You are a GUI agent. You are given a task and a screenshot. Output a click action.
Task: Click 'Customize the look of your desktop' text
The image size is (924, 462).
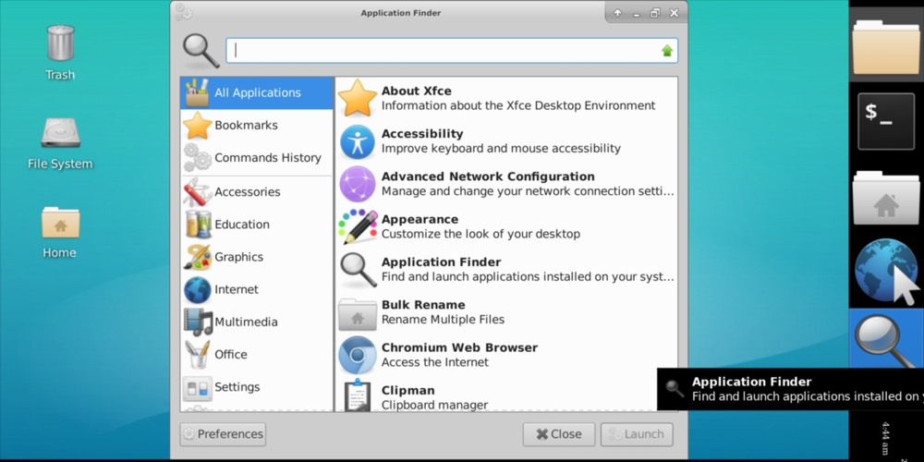(480, 234)
